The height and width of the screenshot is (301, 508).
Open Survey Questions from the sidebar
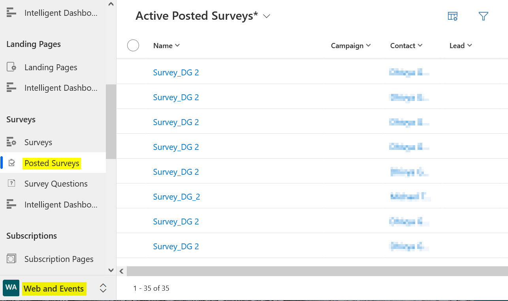[56, 183]
